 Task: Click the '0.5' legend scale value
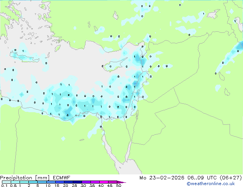[x=13, y=185]
